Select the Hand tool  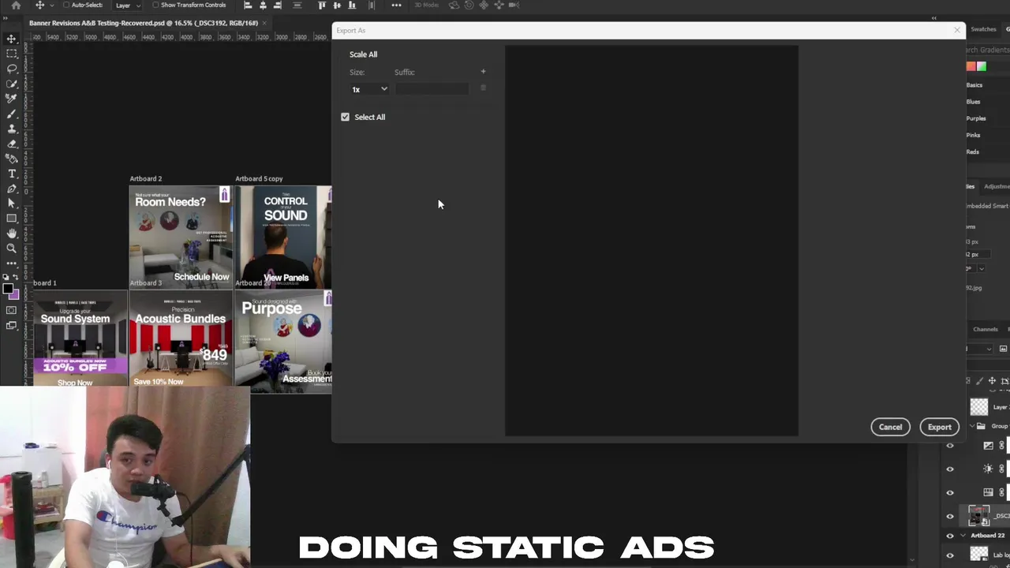pos(11,234)
